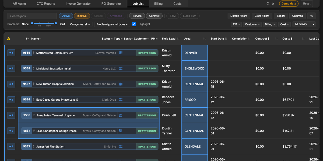Screen dimensions: 323x161
Task: Click the Demo data button
Action: click(289, 4)
